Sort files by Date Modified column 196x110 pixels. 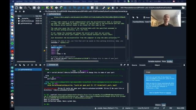coord(38,16)
